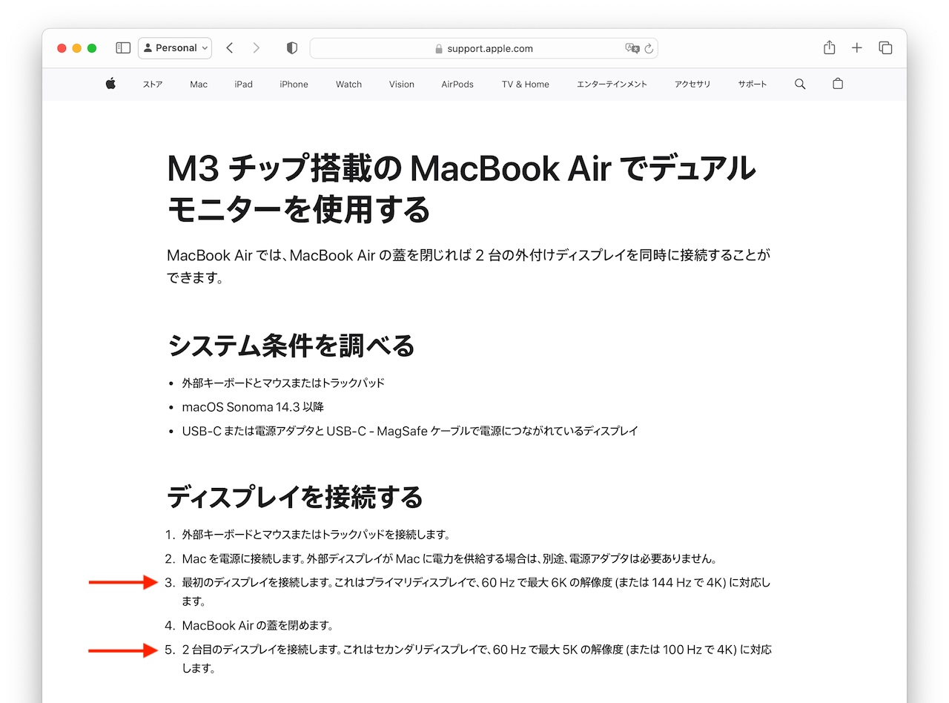
Task: Maximize Safari with the green button
Action: pyautogui.click(x=92, y=48)
